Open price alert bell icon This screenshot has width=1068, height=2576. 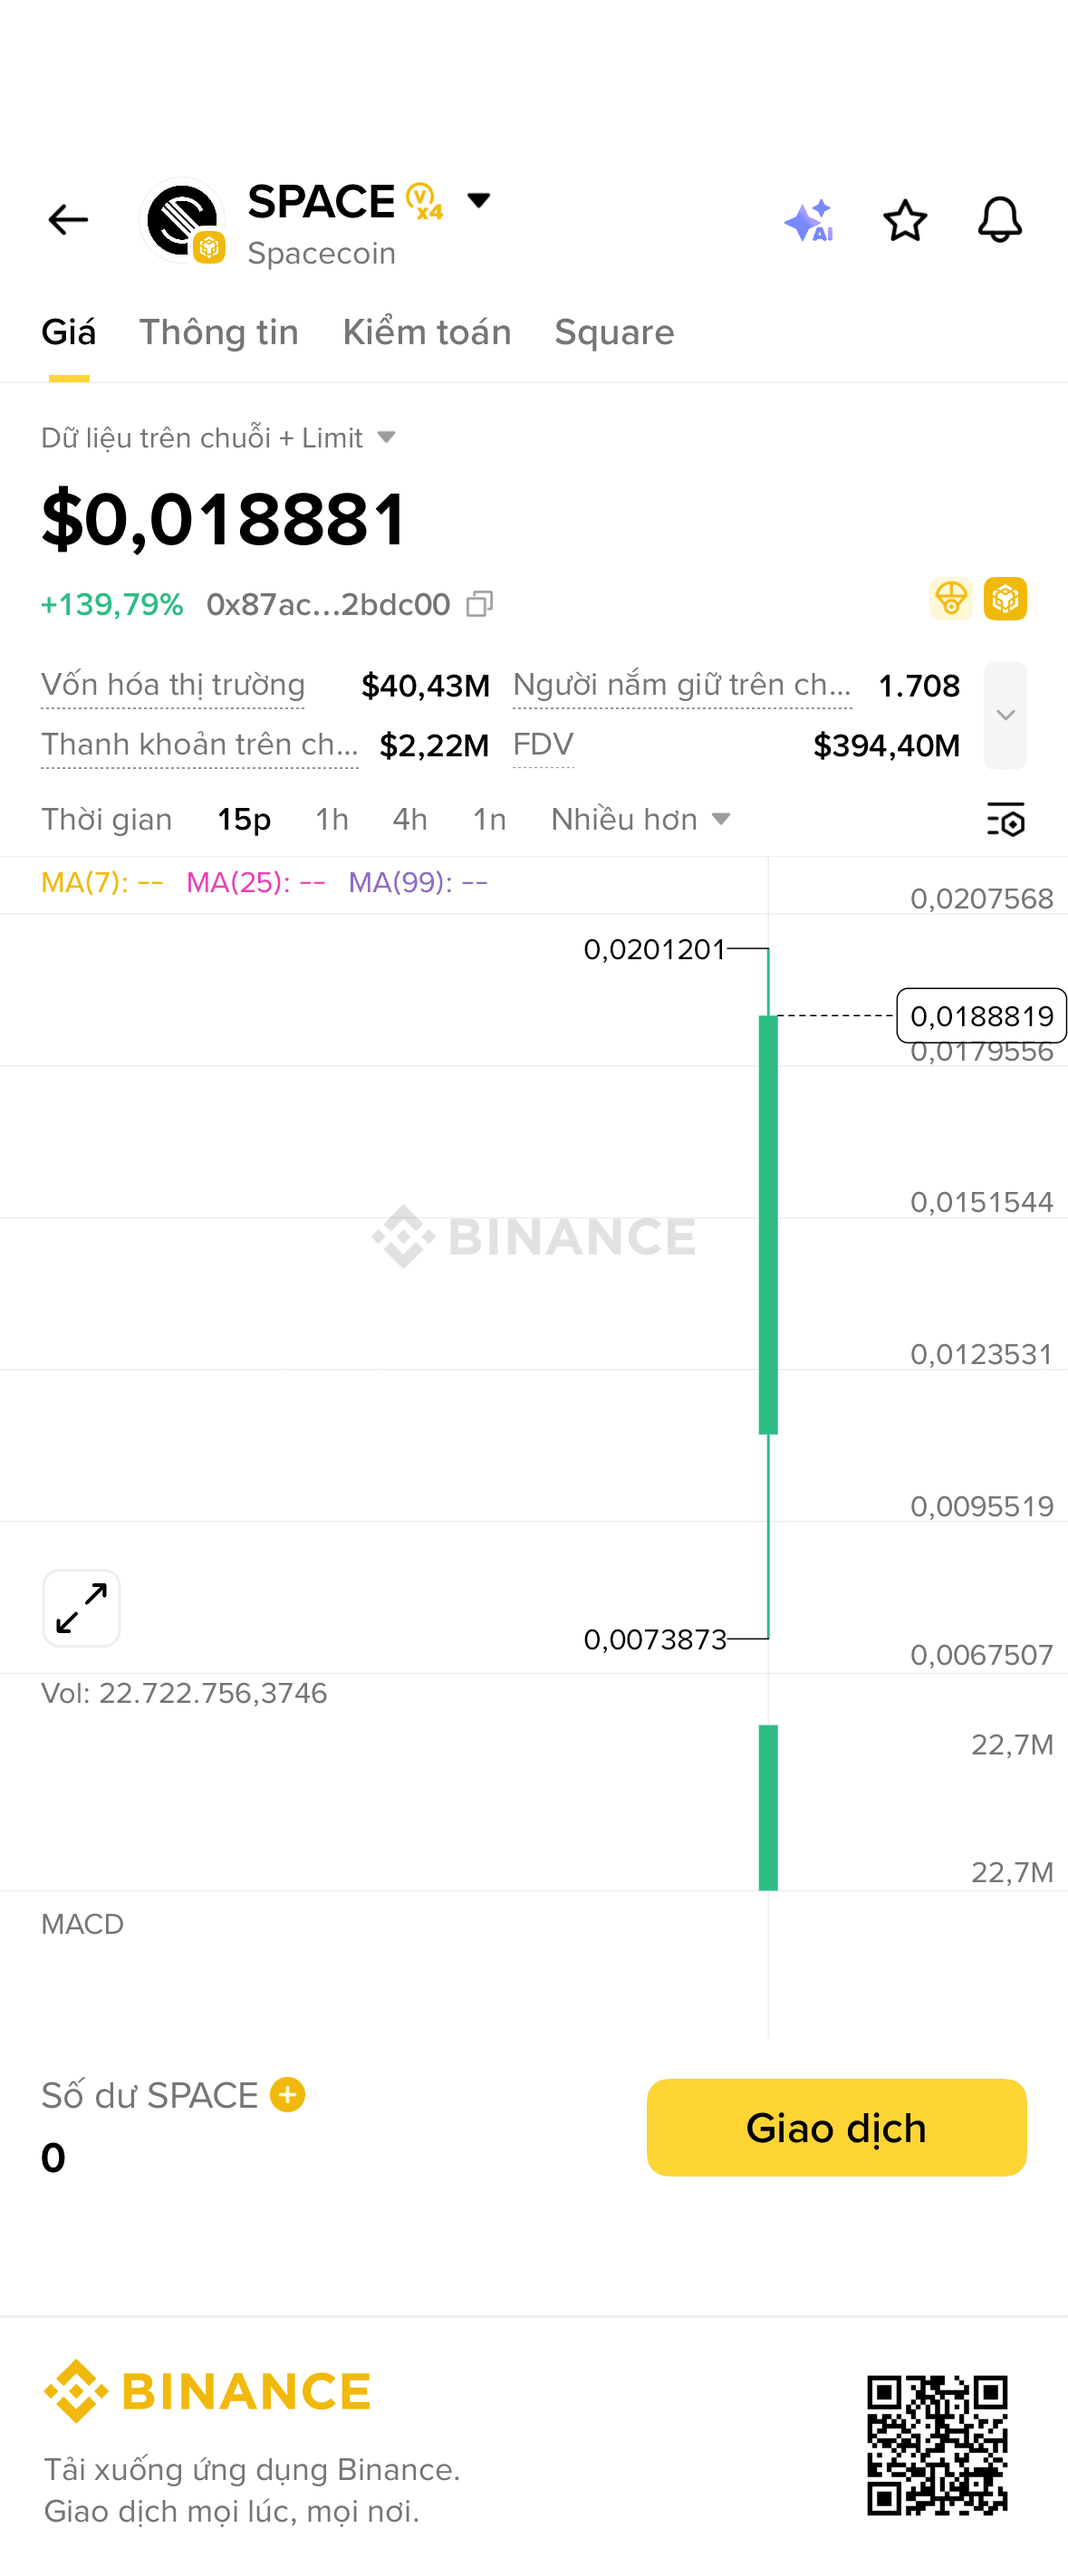pos(1000,220)
